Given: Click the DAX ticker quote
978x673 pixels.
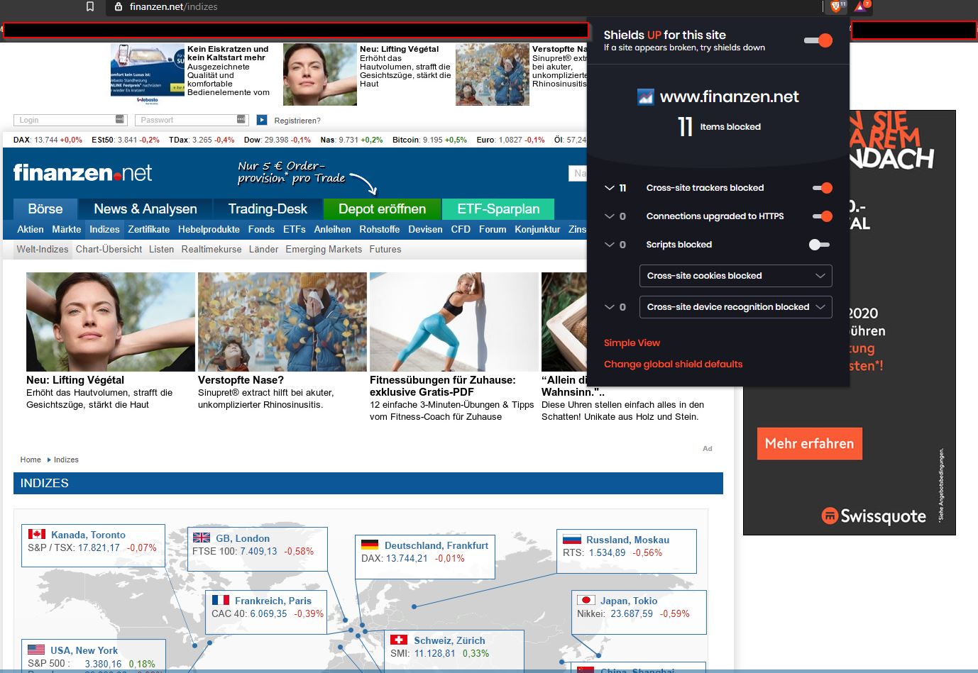Looking at the screenshot, I should tap(48, 140).
